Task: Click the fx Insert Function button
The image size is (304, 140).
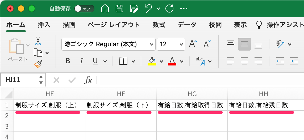Action: click(x=88, y=80)
